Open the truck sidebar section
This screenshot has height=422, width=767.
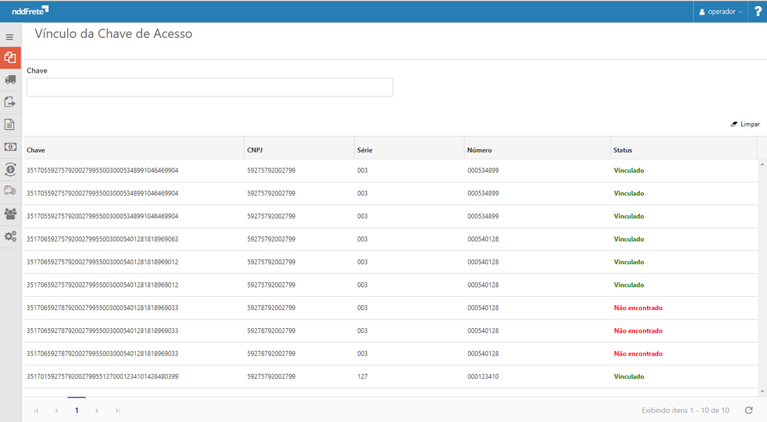10,80
